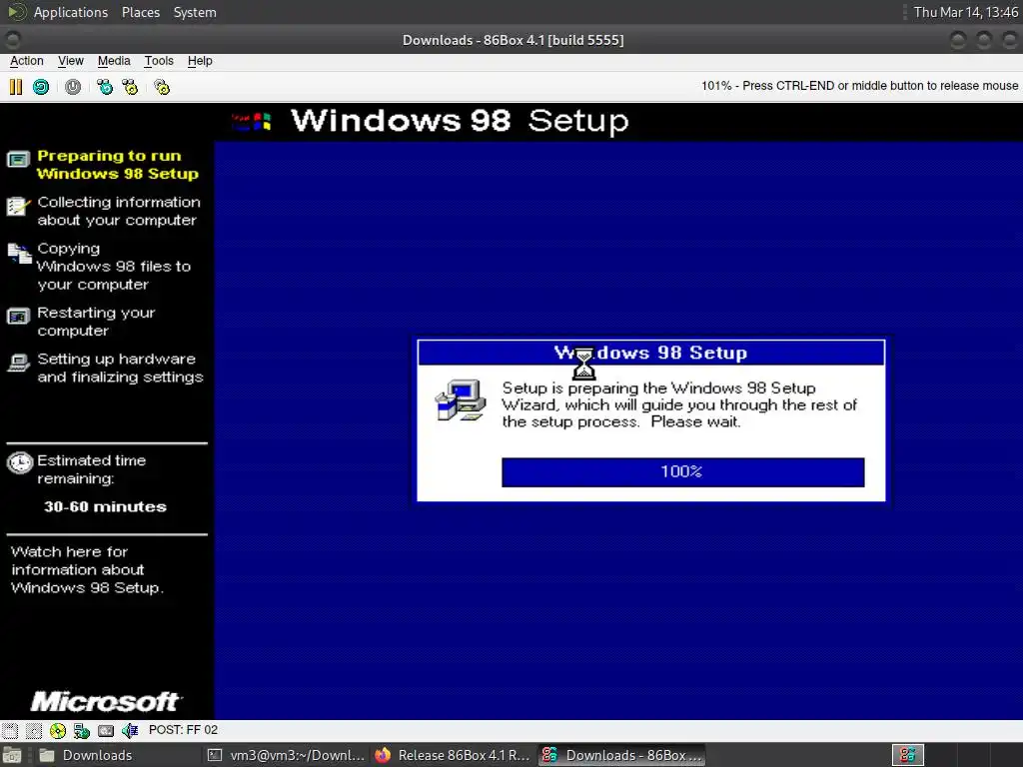Click the 100% Setup progress bar
Image resolution: width=1023 pixels, height=767 pixels.
[682, 471]
